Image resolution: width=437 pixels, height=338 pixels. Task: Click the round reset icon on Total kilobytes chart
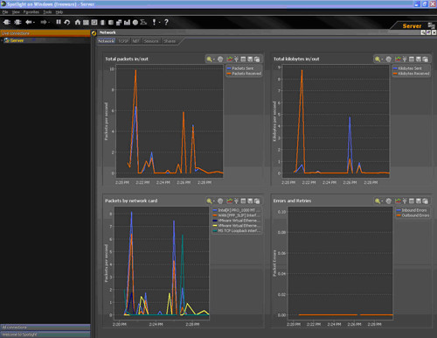pyautogui.click(x=388, y=60)
